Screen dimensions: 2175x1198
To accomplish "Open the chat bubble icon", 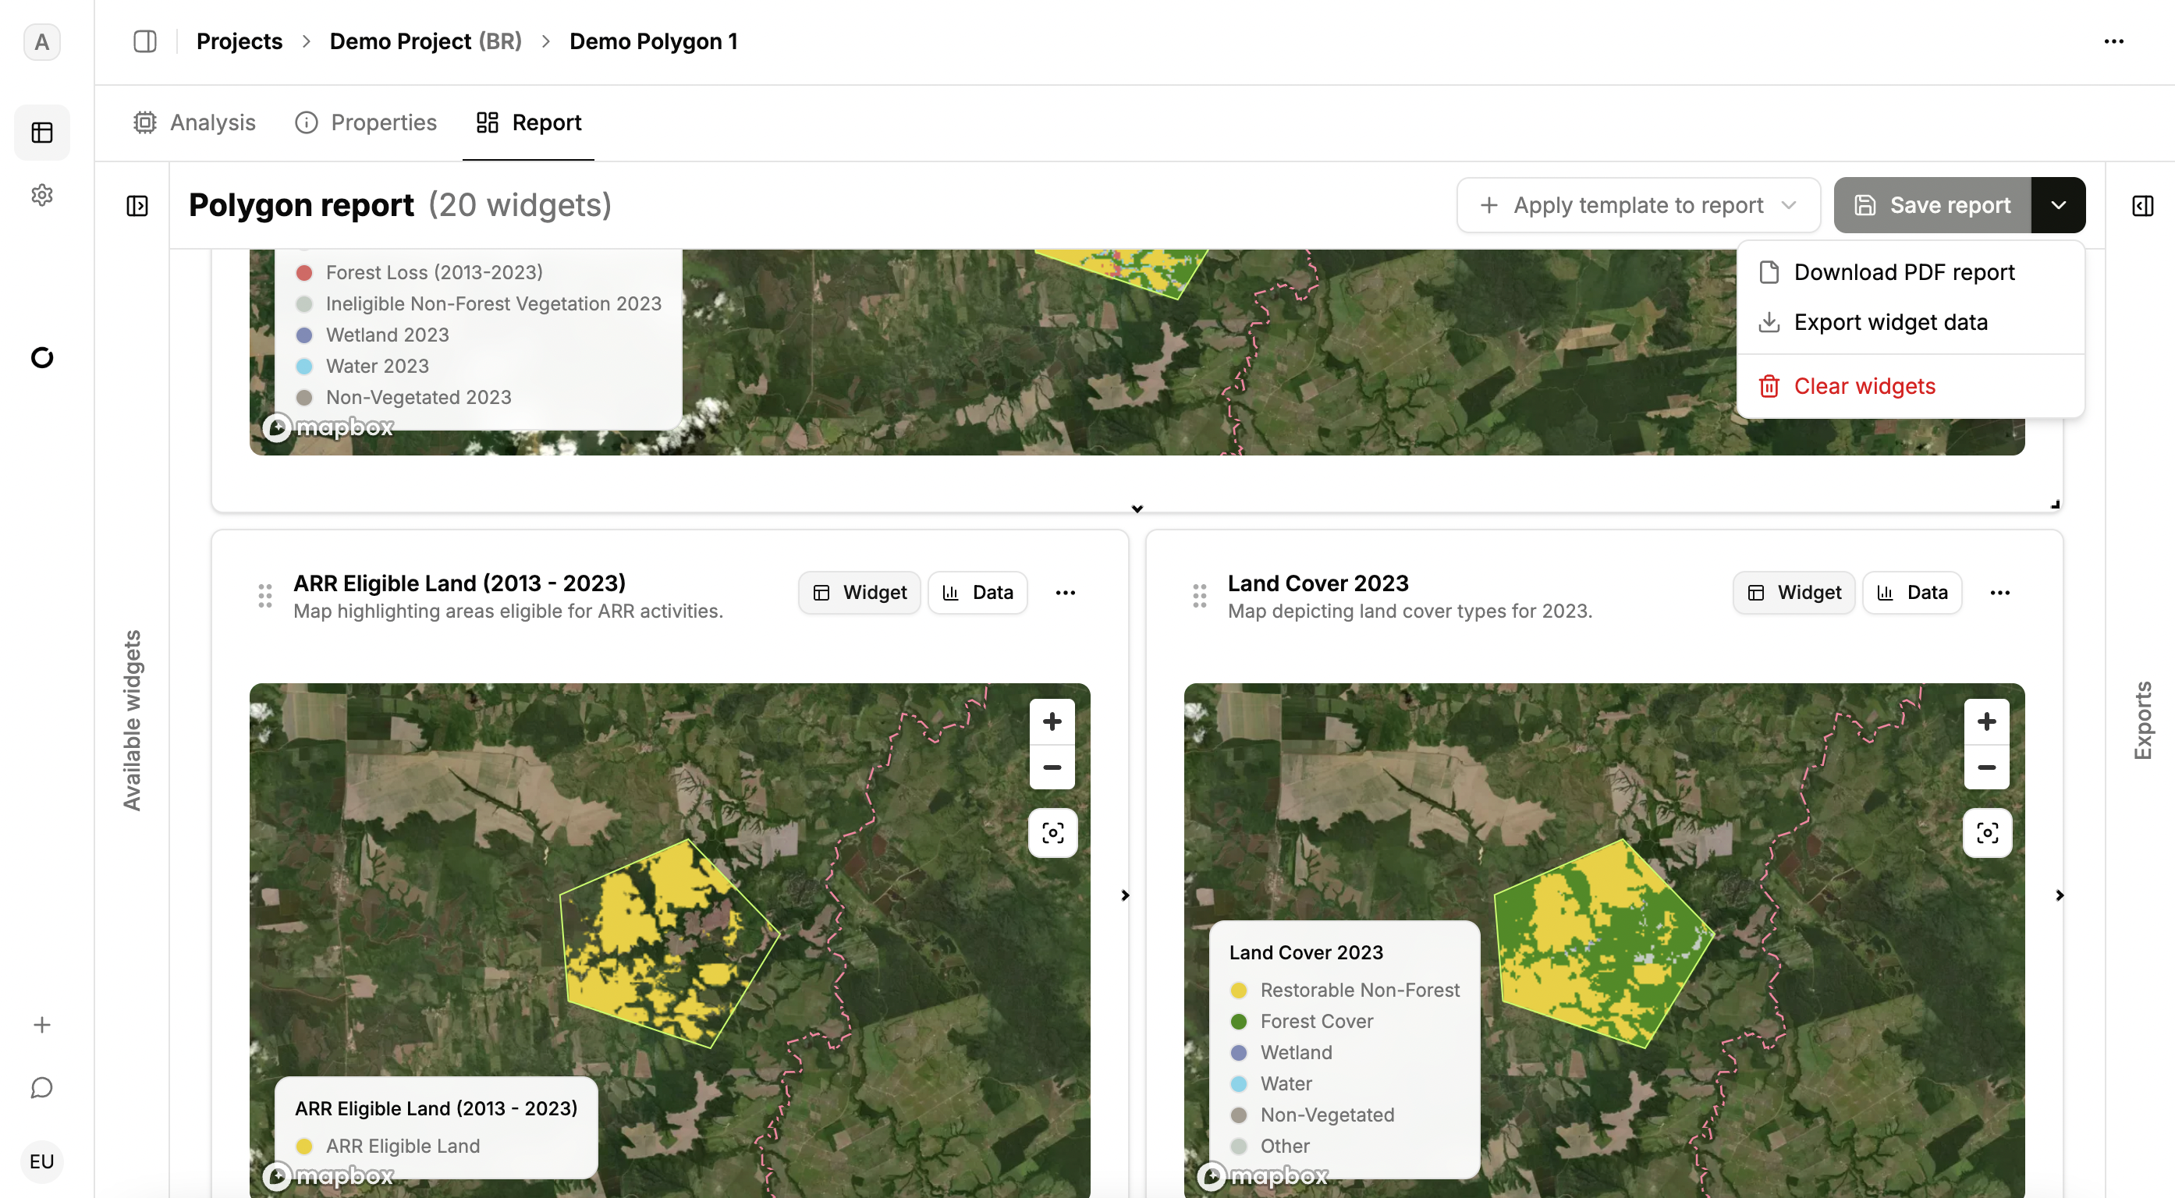I will 42,1087.
